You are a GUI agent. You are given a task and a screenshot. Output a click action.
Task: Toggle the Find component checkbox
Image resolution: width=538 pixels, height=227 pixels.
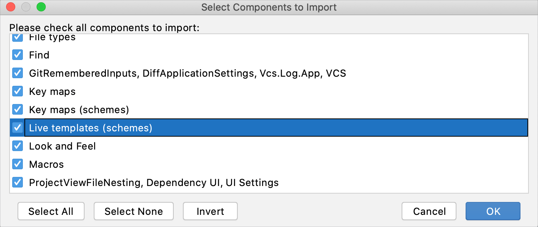tap(17, 55)
